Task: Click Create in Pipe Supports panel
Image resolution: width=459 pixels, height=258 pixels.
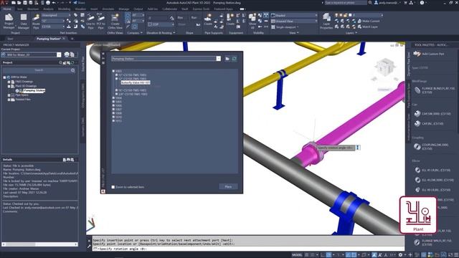Action: (208, 19)
